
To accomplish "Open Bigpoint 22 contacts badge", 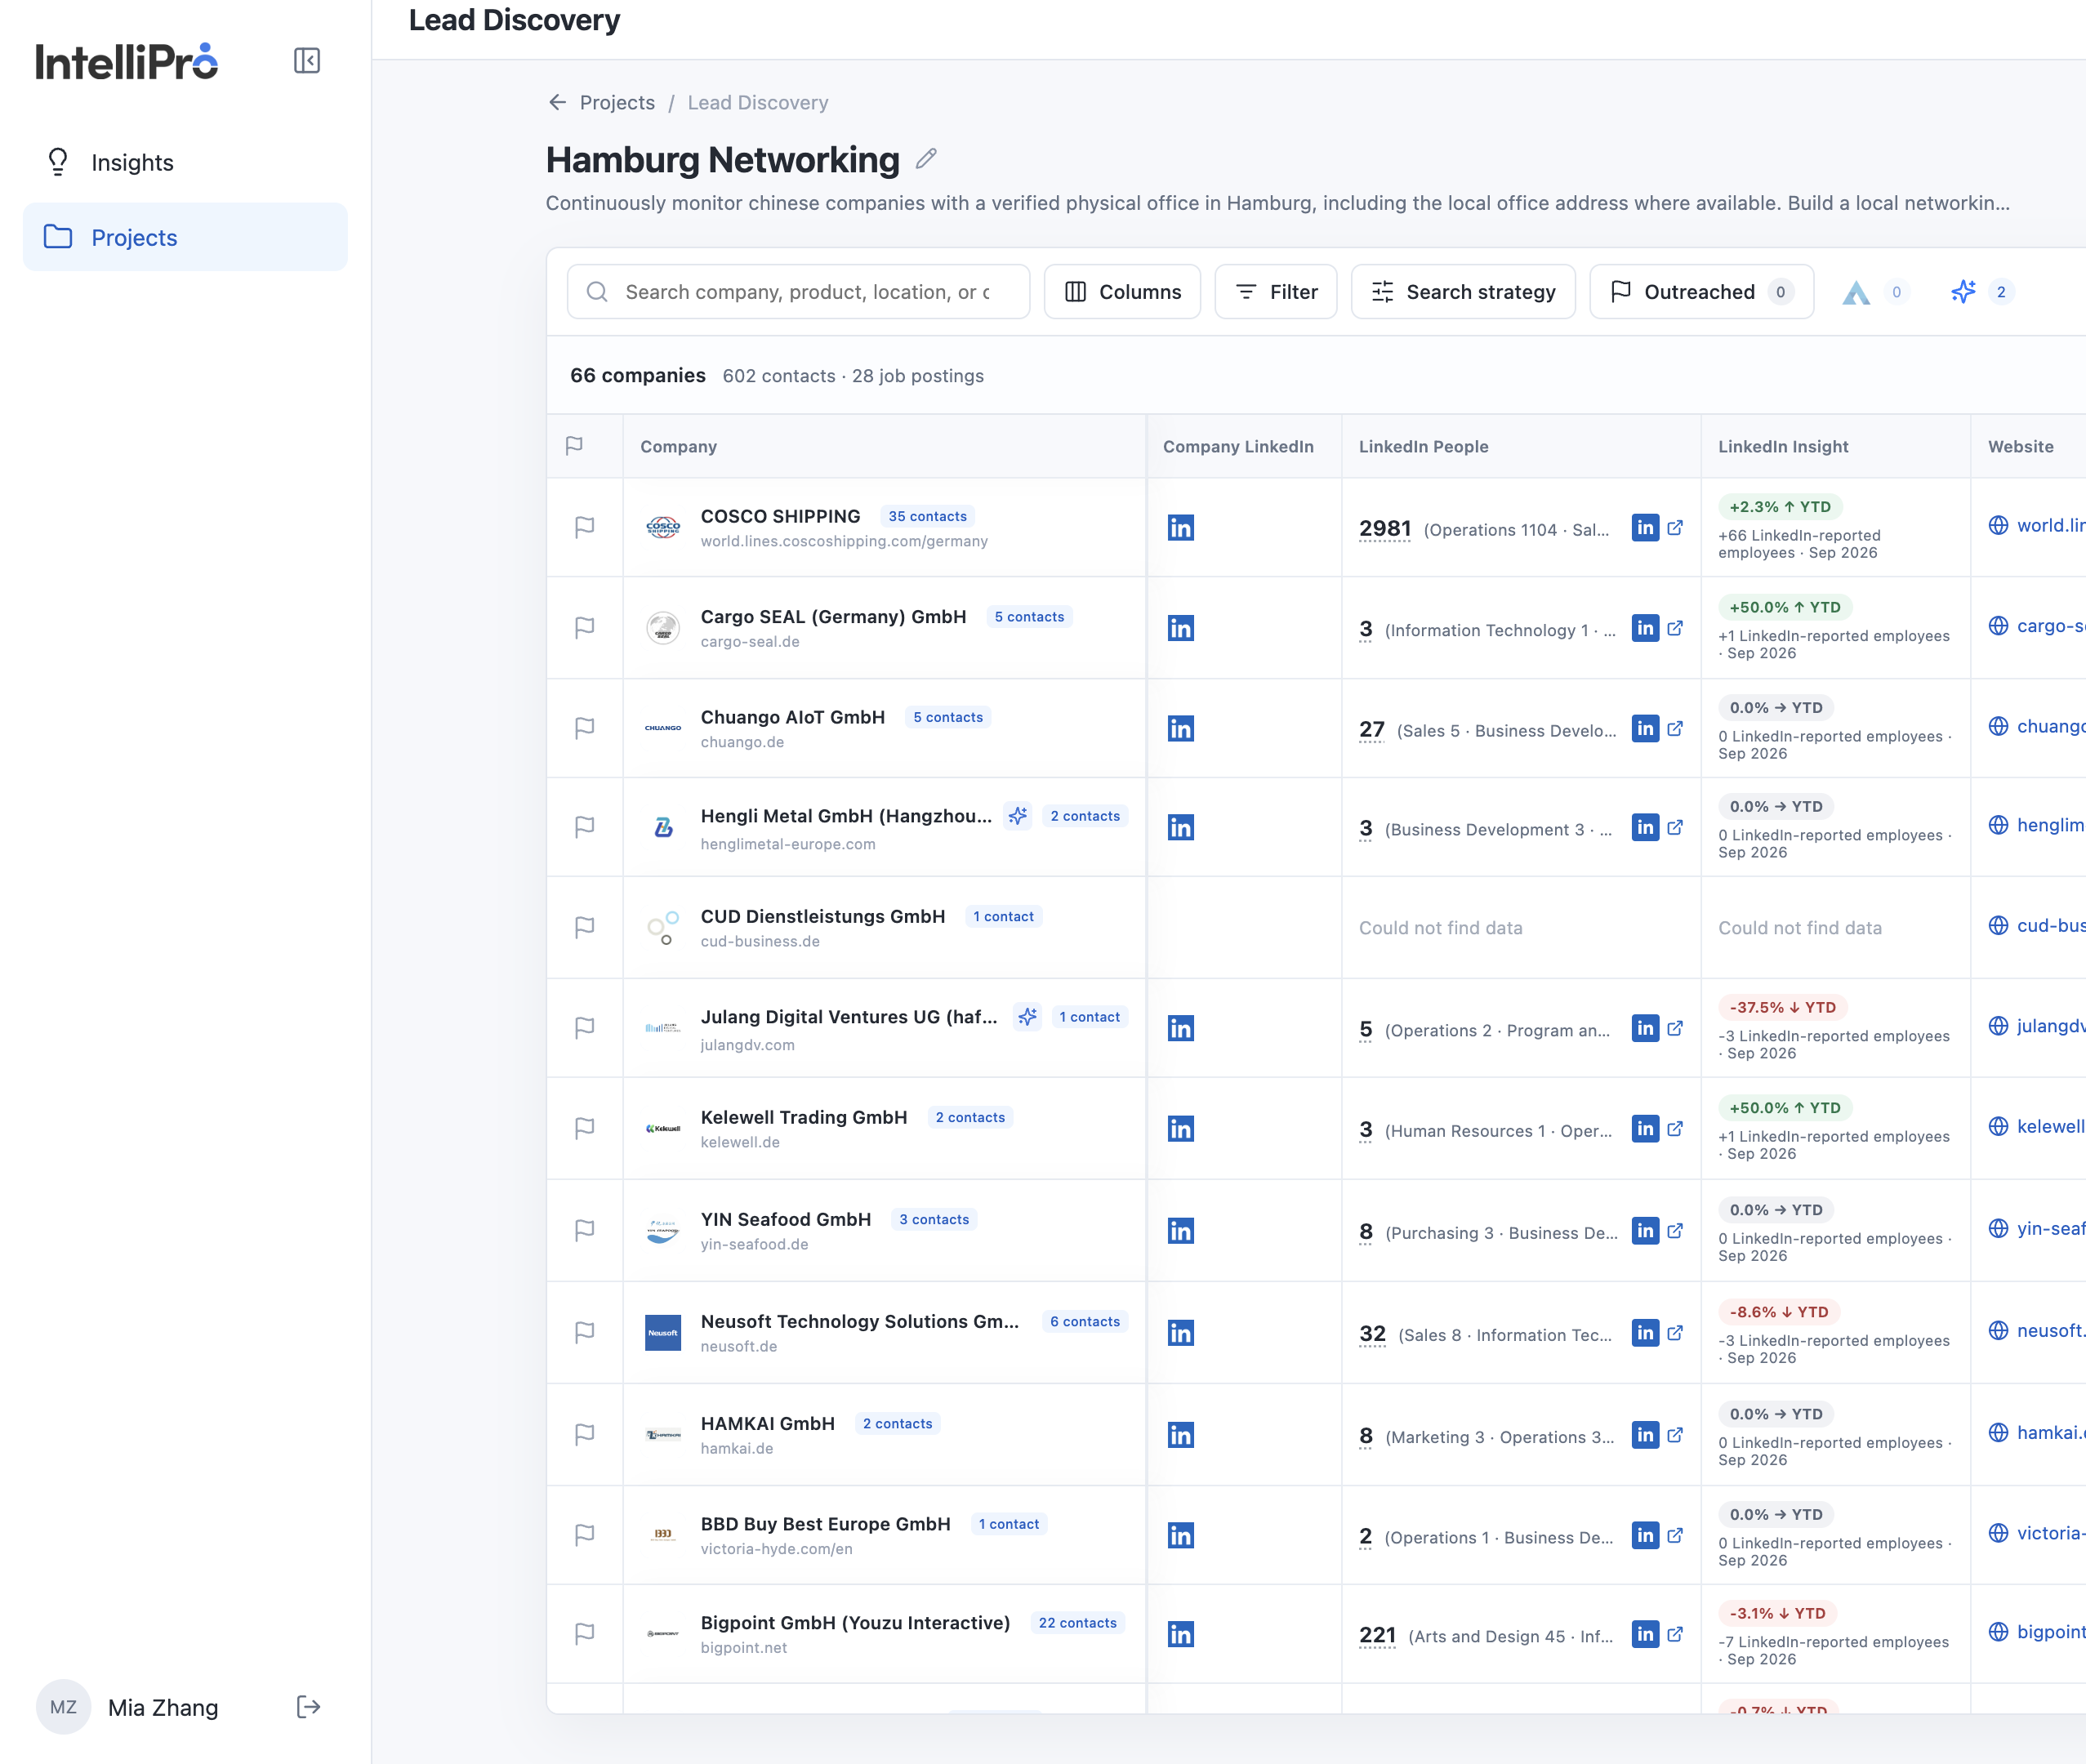I will pos(1077,1623).
